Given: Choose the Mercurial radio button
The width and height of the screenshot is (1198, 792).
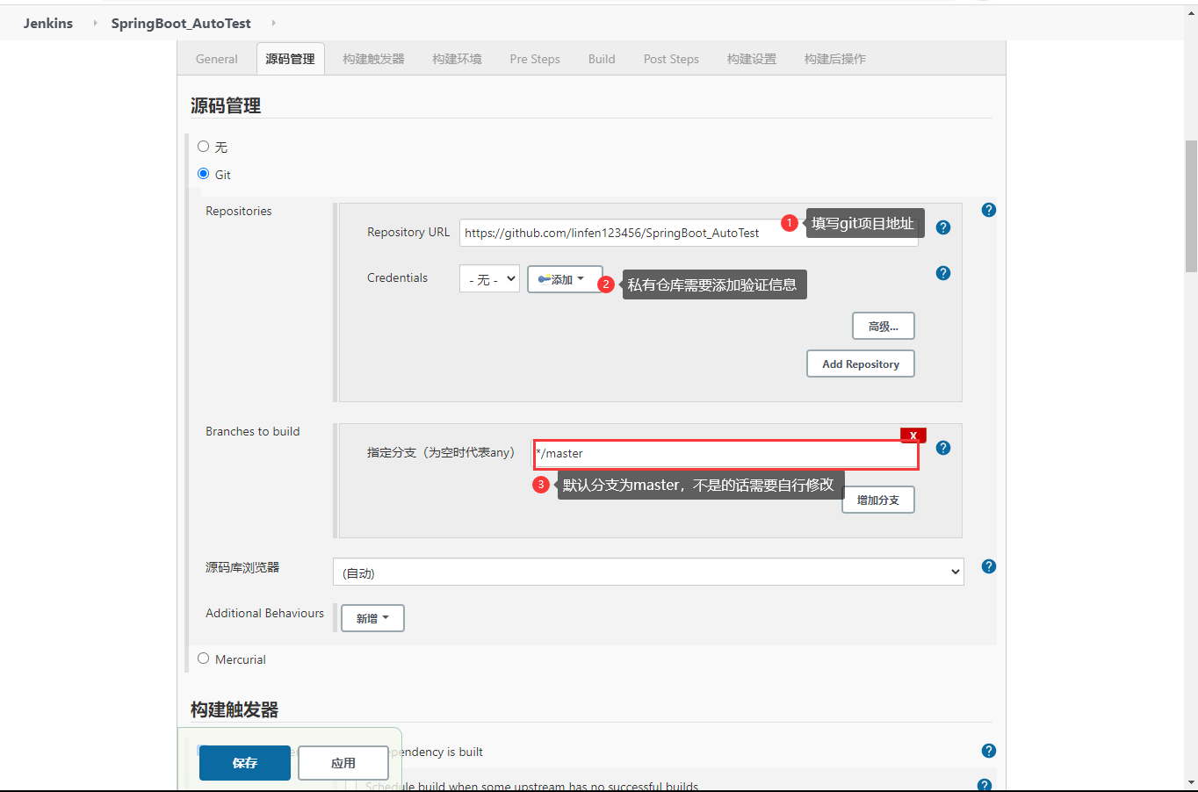Looking at the screenshot, I should click(x=204, y=659).
